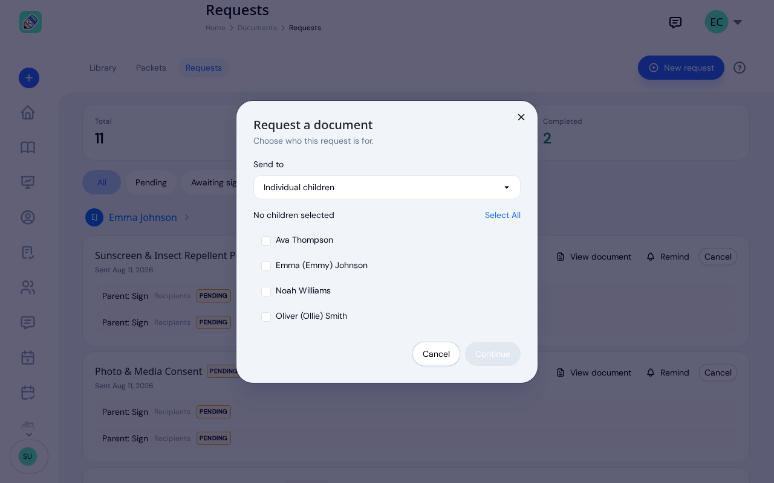This screenshot has height=483, width=774.
Task: Open the chat bubble sidebar icon
Action: point(28,322)
